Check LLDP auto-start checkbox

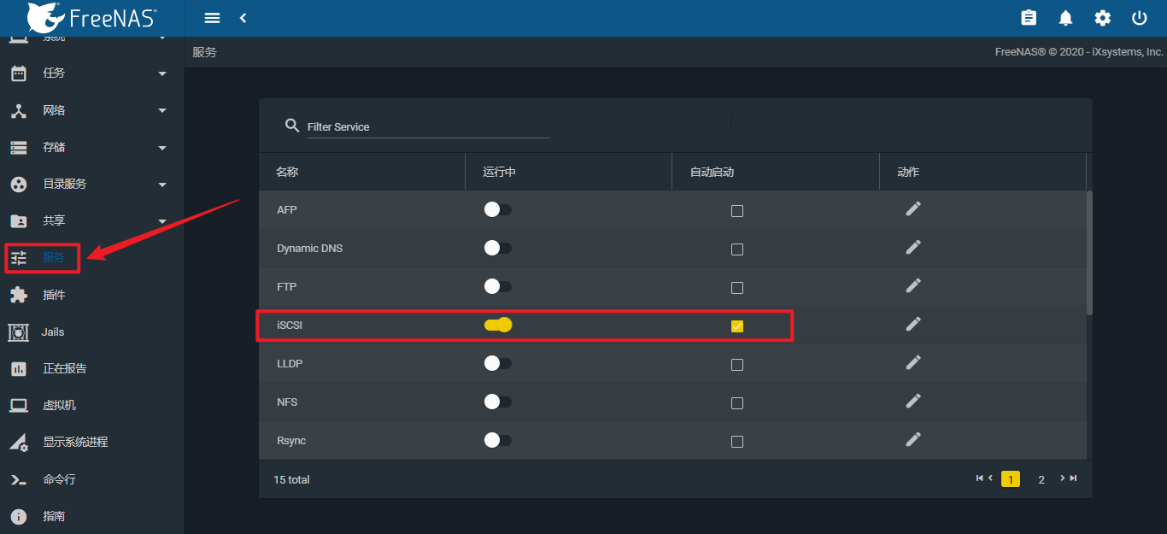point(737,365)
